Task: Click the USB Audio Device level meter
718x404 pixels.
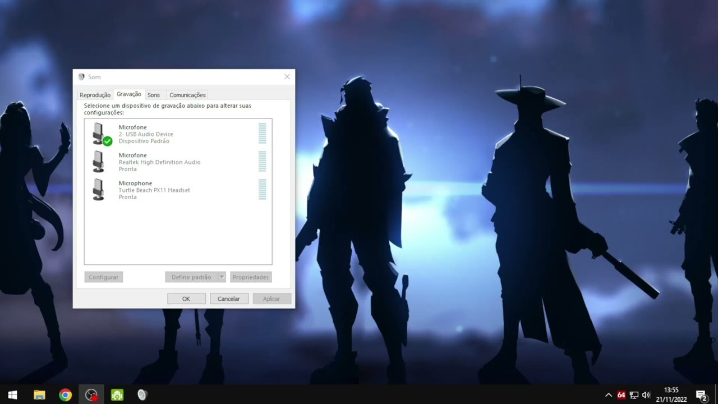Action: 263,134
